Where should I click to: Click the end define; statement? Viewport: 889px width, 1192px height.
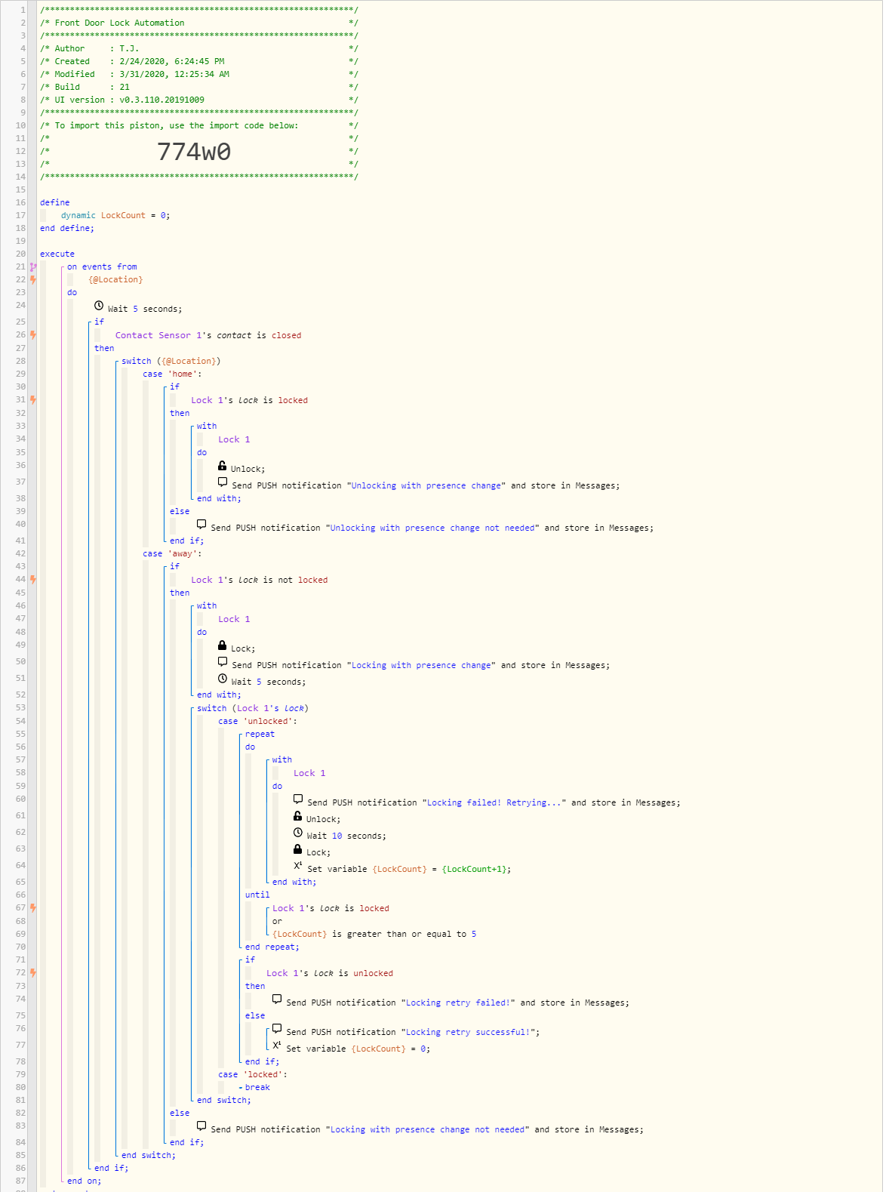tap(67, 228)
